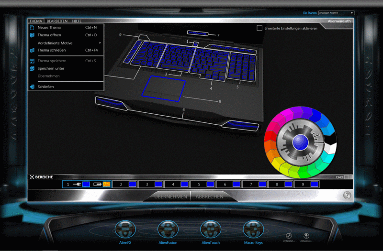The image size is (383, 251).
Task: Select Thema schließen menu entry
Action: tap(66, 50)
